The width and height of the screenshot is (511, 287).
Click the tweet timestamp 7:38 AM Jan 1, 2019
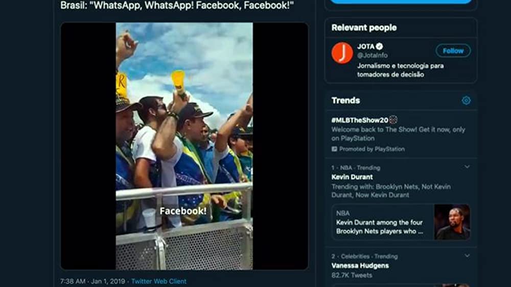92,281
